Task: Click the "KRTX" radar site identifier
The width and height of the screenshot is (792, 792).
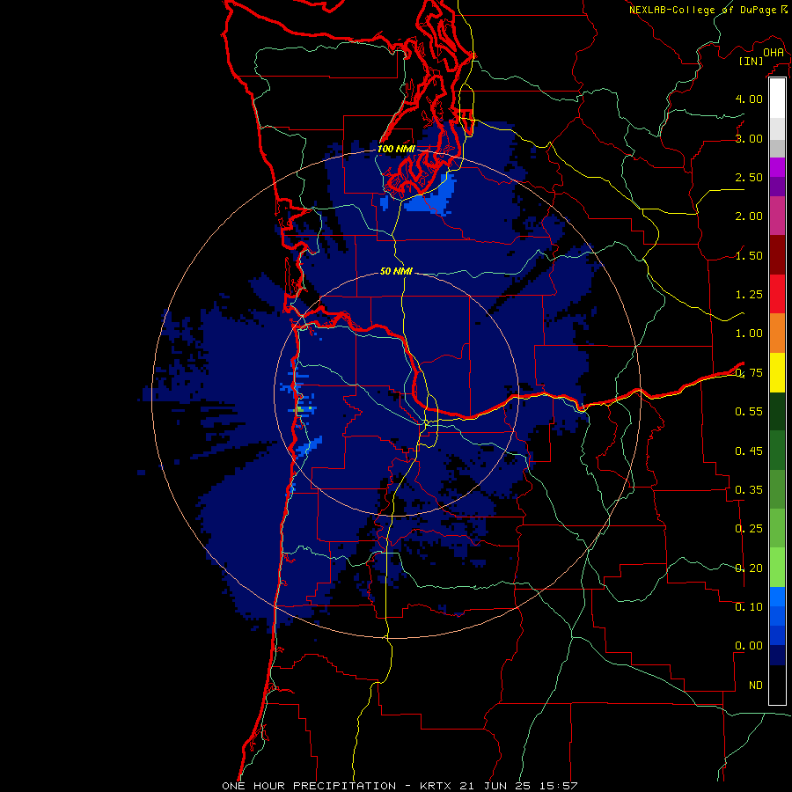Action: click(436, 786)
